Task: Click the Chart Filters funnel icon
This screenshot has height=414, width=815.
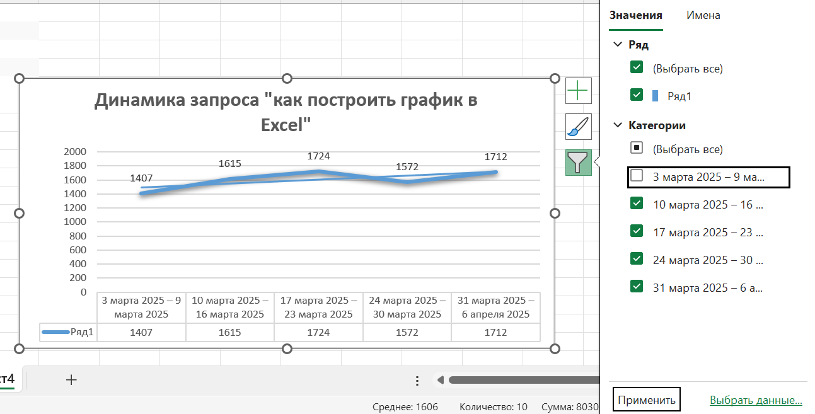Action: [578, 163]
